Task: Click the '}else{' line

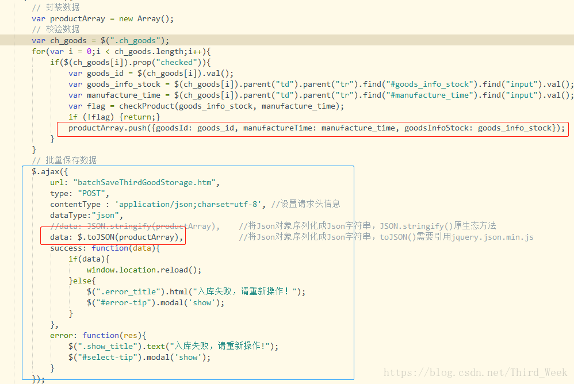Action: [82, 281]
